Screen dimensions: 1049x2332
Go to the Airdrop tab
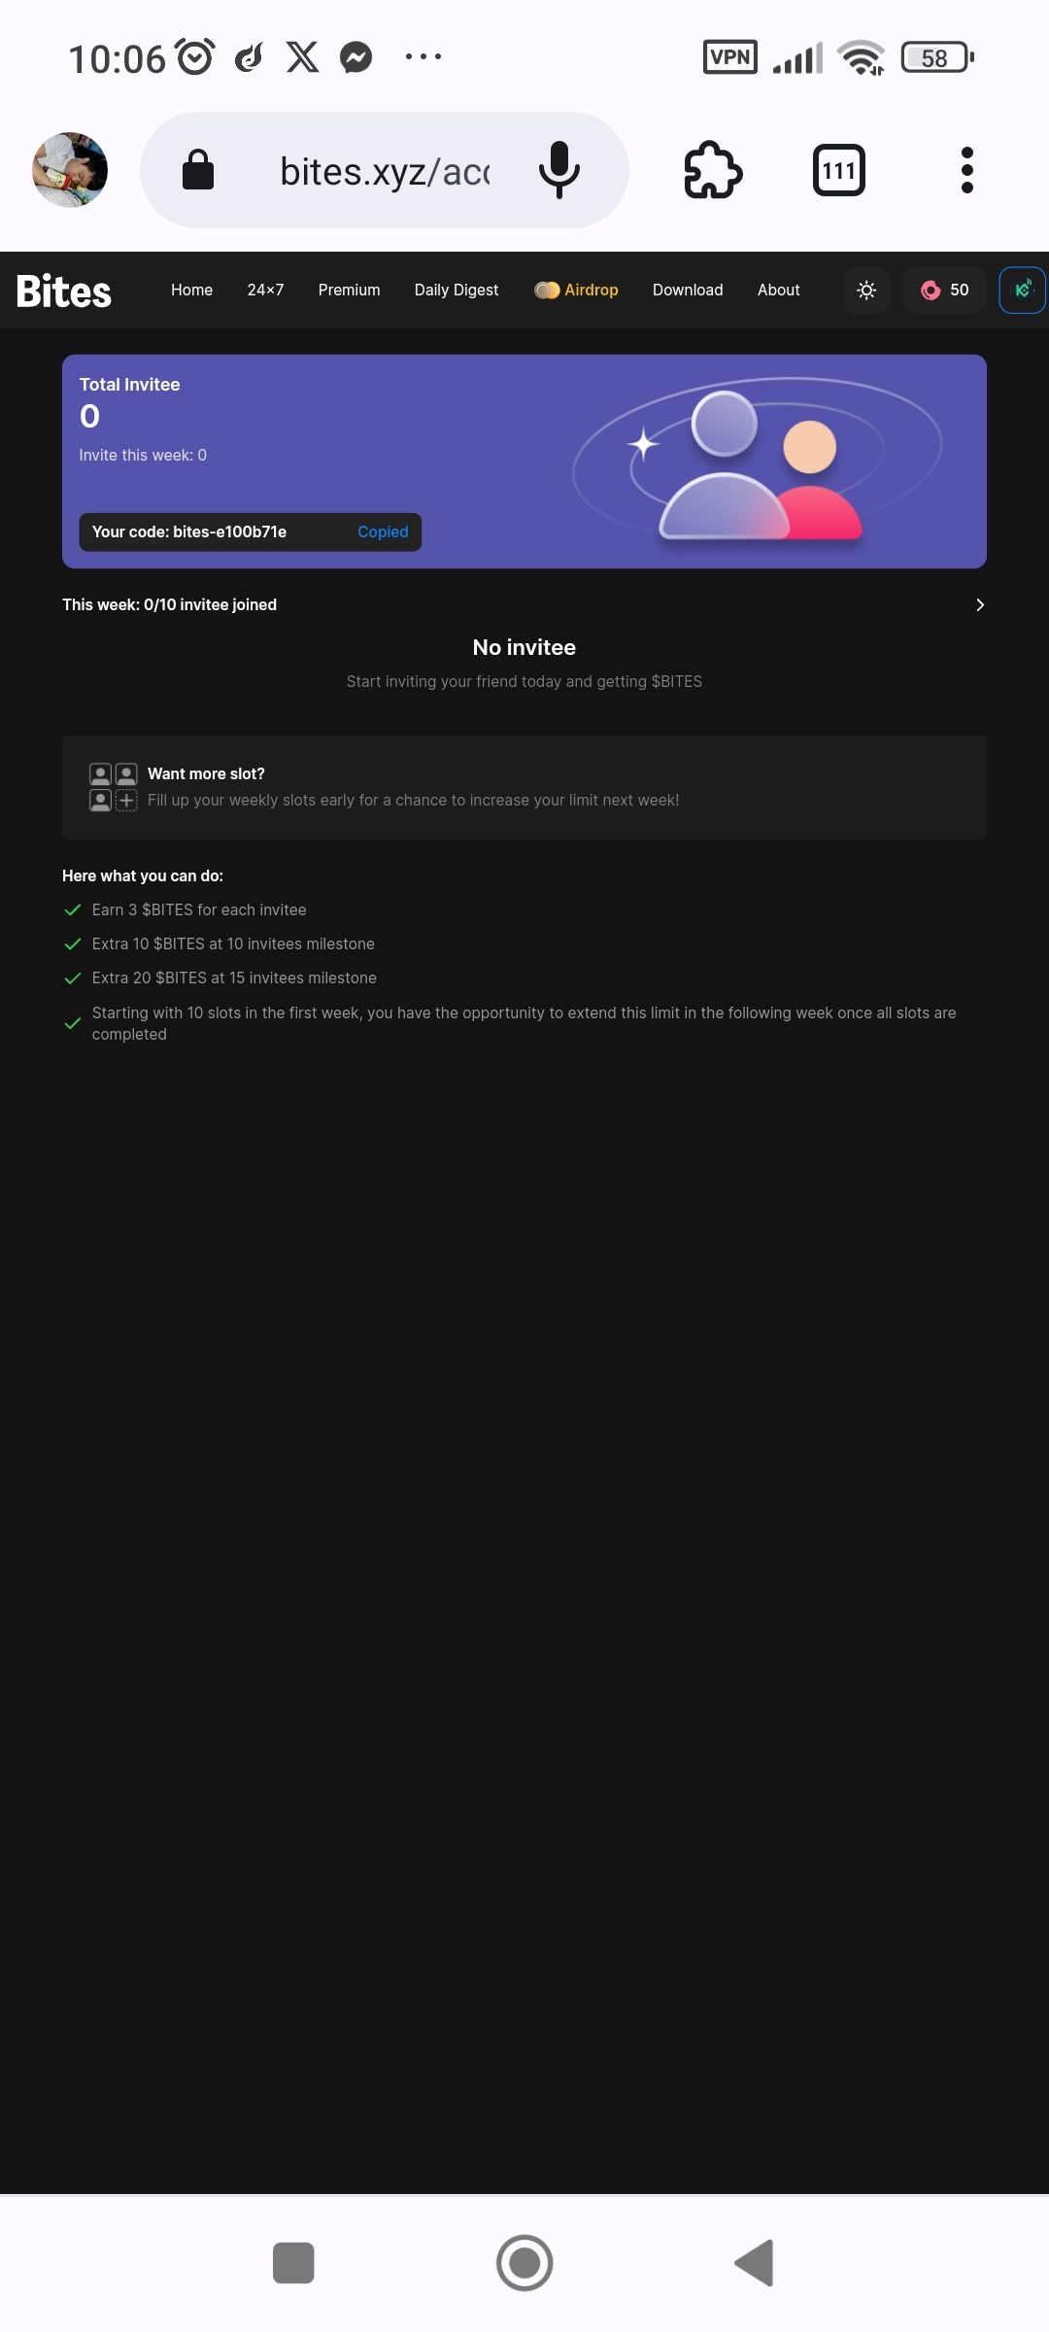577,290
